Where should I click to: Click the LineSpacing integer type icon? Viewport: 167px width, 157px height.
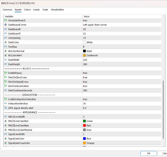pyautogui.click(x=6, y=38)
